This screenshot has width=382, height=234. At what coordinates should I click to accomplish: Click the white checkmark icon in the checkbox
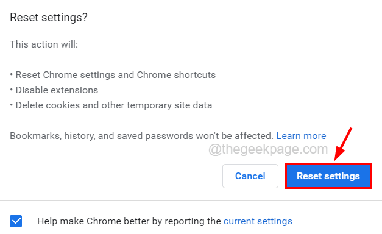point(16,221)
